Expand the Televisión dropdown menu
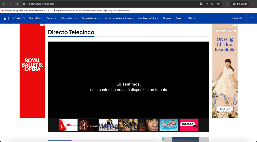Screen dimensions: 257x142 [x=36, y=18]
